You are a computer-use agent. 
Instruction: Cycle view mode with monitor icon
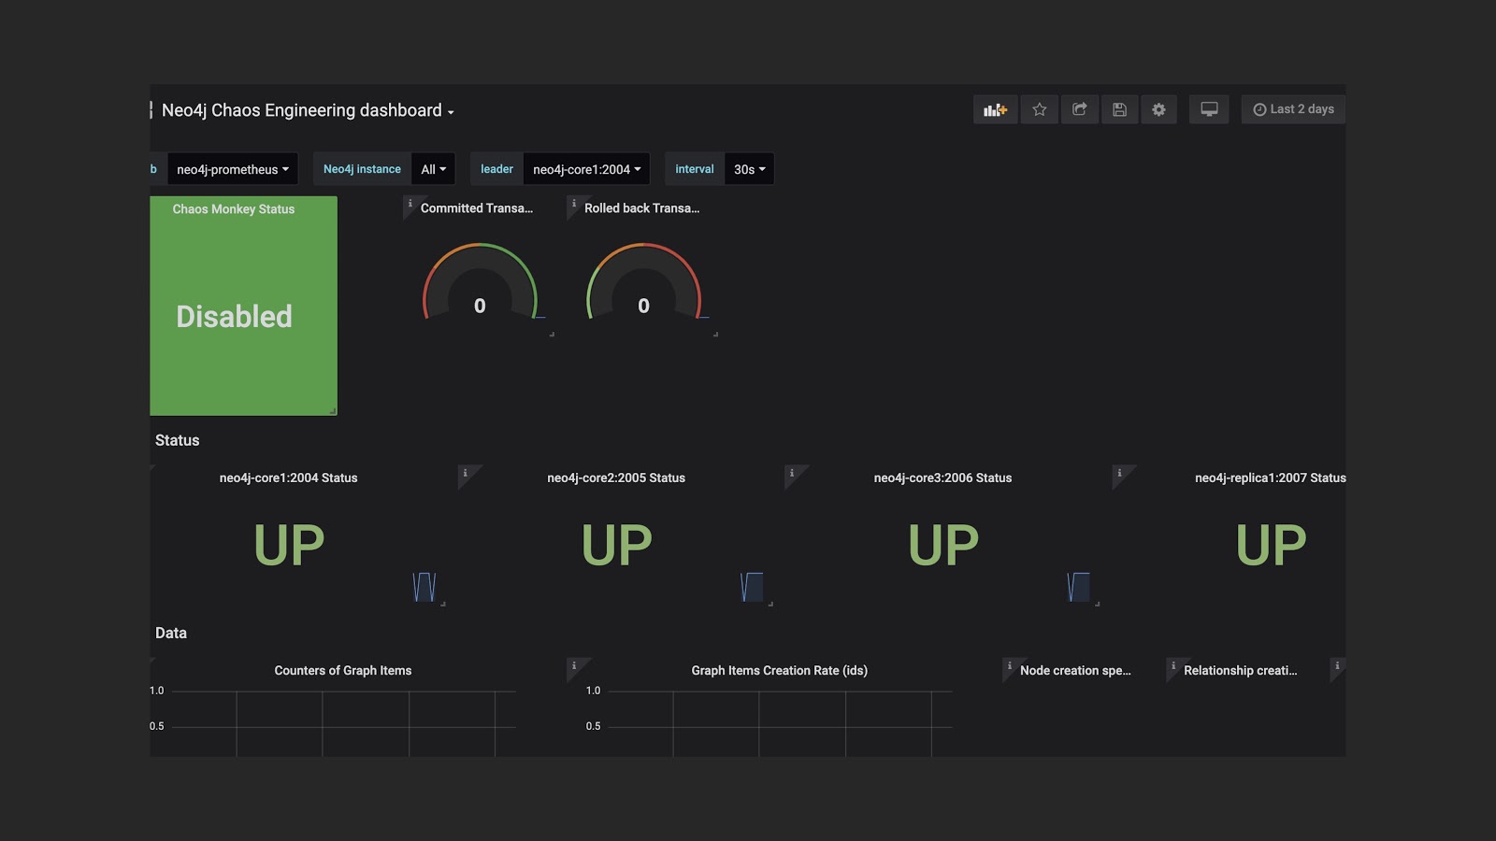click(x=1209, y=109)
